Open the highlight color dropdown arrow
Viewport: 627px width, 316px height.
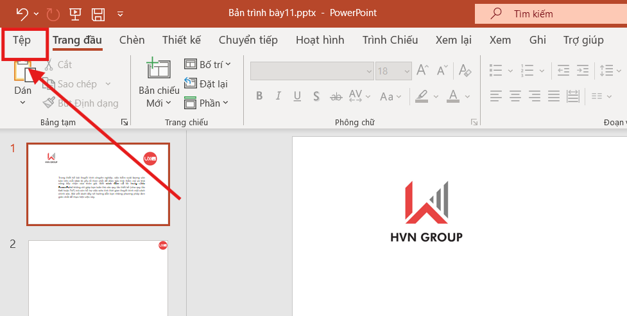pyautogui.click(x=436, y=96)
